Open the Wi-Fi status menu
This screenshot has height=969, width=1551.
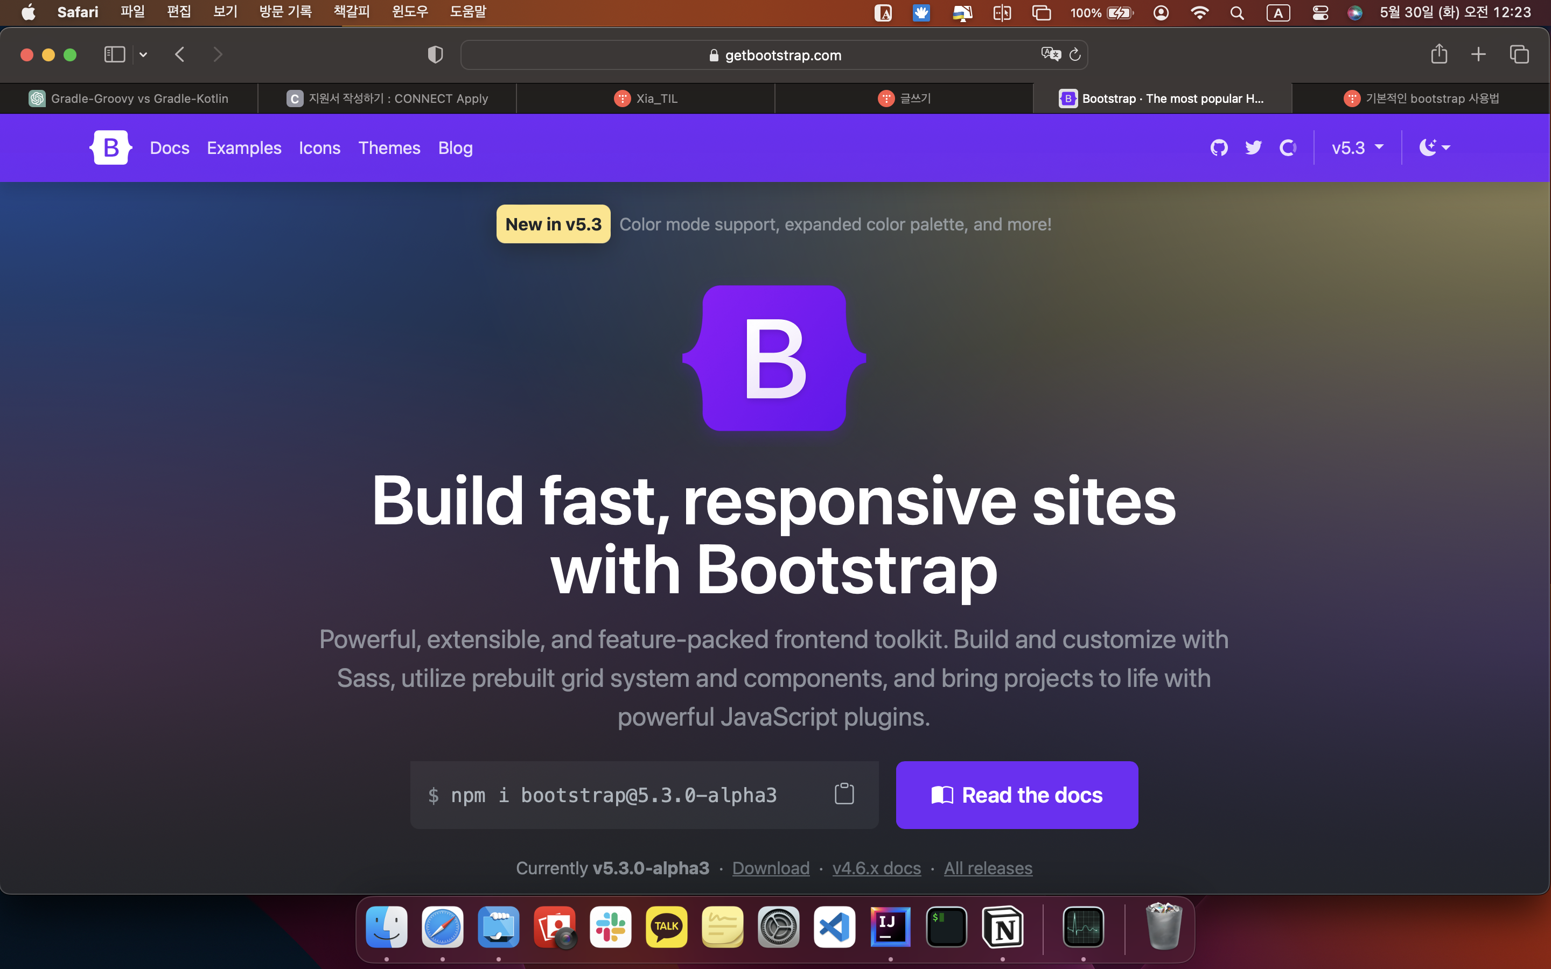pos(1199,13)
